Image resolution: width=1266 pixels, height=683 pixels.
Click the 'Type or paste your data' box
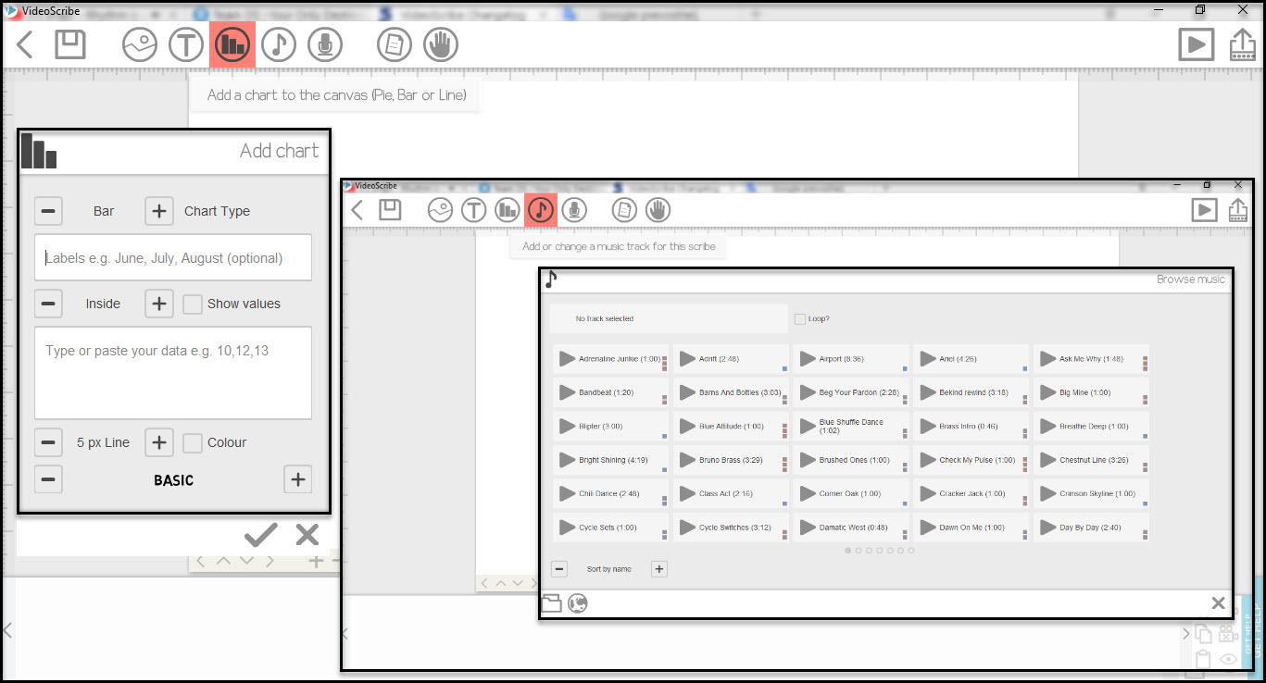[173, 373]
